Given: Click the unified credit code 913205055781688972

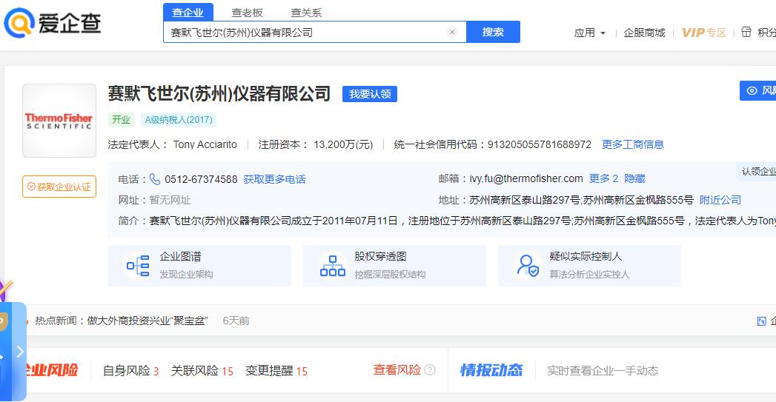Looking at the screenshot, I should pos(540,144).
